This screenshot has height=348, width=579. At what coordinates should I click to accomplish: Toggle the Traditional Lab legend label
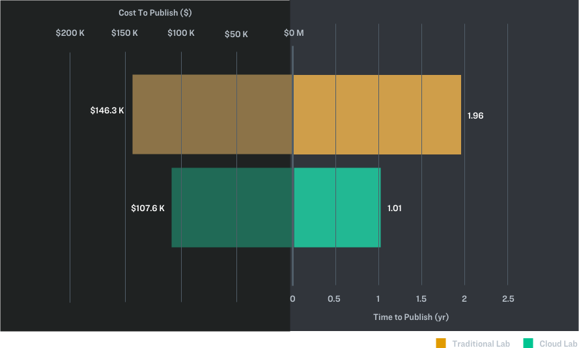tap(481, 343)
